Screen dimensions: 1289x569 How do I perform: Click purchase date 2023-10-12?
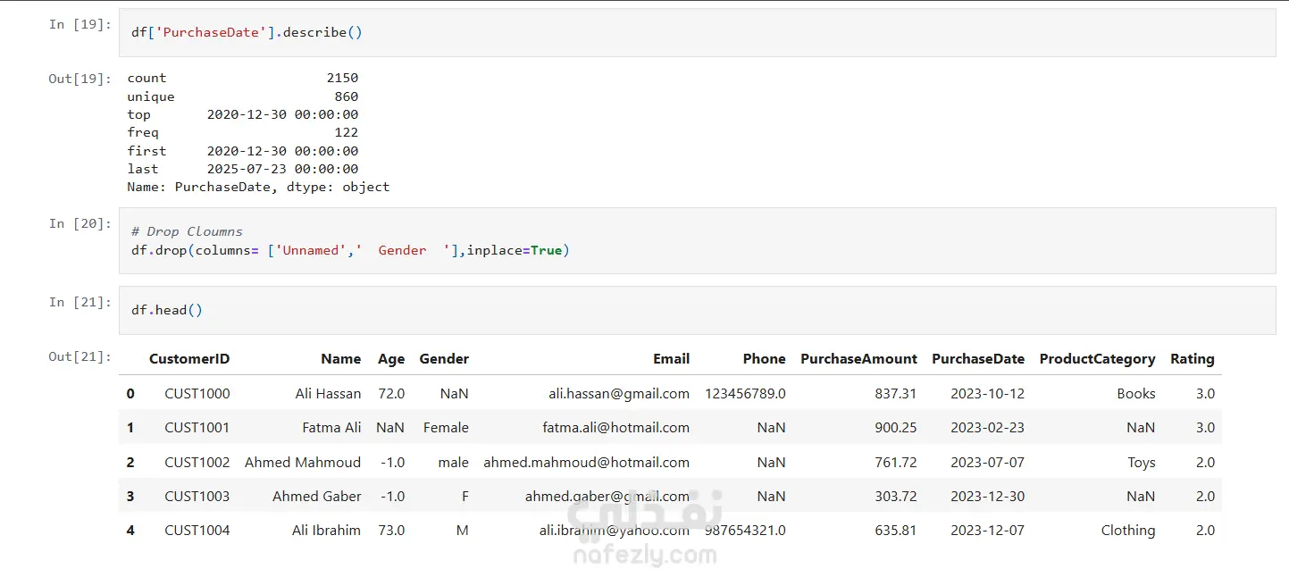pos(988,394)
